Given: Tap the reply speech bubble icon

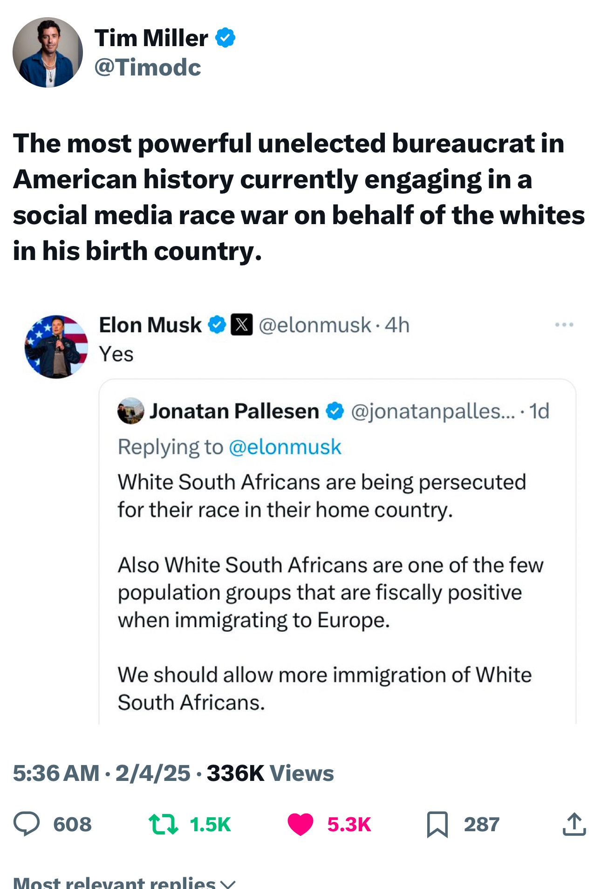Looking at the screenshot, I should click(27, 824).
